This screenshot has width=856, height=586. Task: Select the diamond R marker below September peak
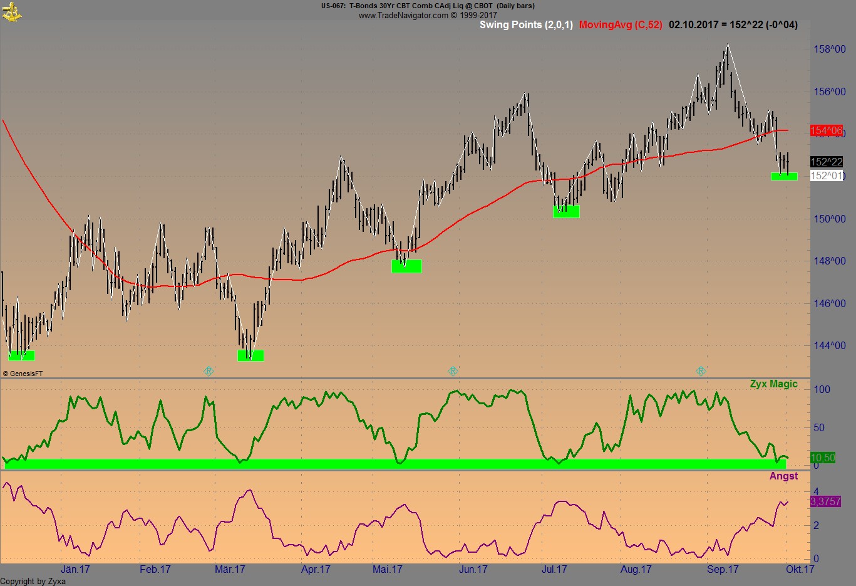tap(701, 370)
